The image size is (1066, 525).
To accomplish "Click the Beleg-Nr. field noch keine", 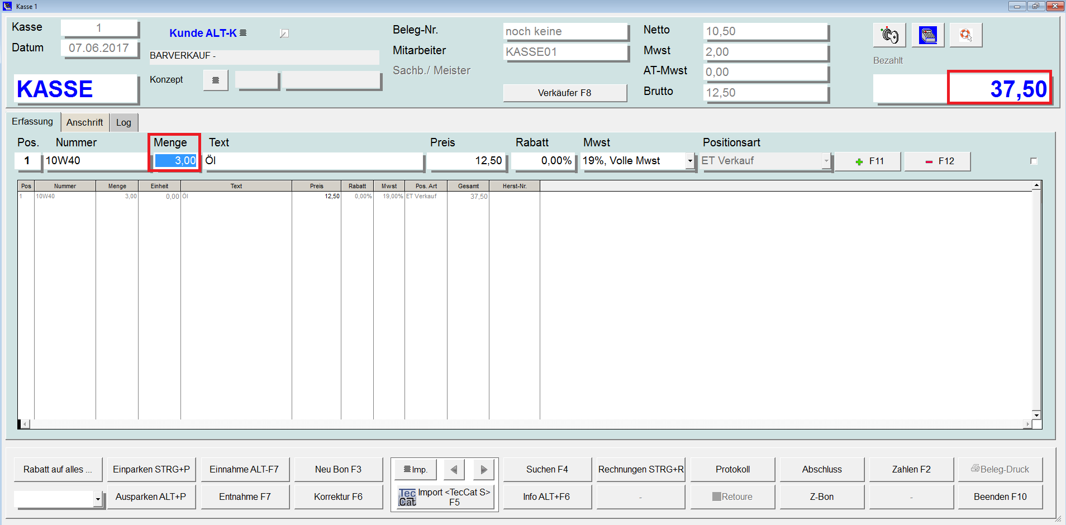I will [565, 31].
